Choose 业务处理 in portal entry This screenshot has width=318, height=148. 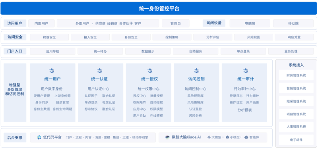pos(291,51)
